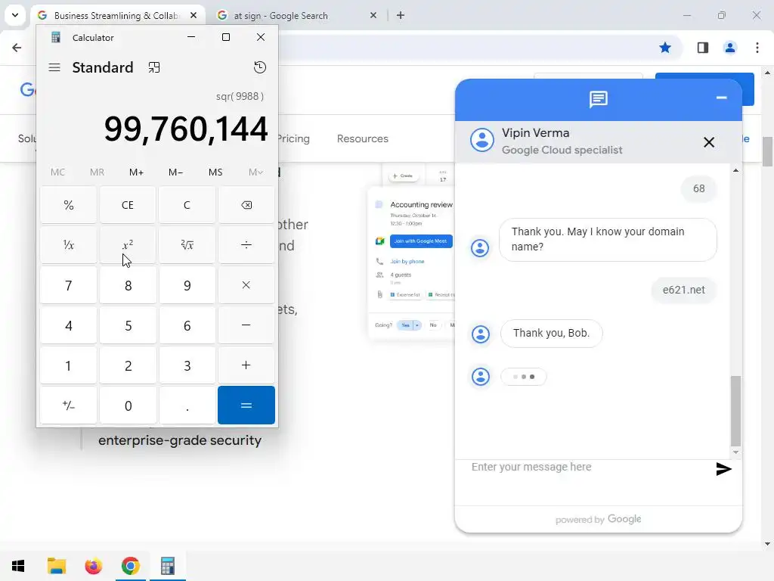Open File Explorer from the taskbar
774x581 pixels.
tap(56, 566)
